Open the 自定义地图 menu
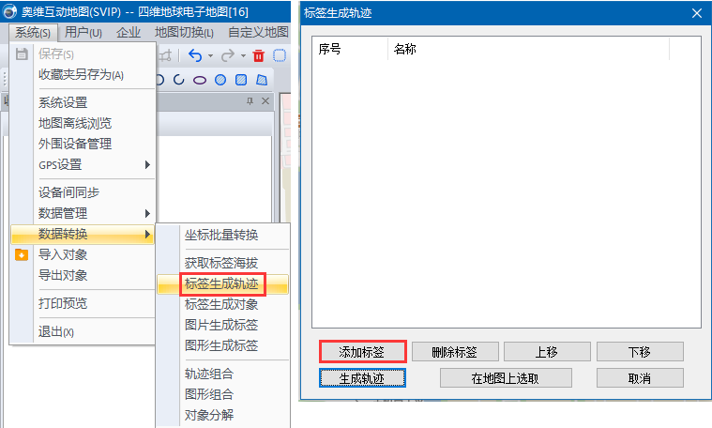This screenshot has height=428, width=712. [x=258, y=33]
